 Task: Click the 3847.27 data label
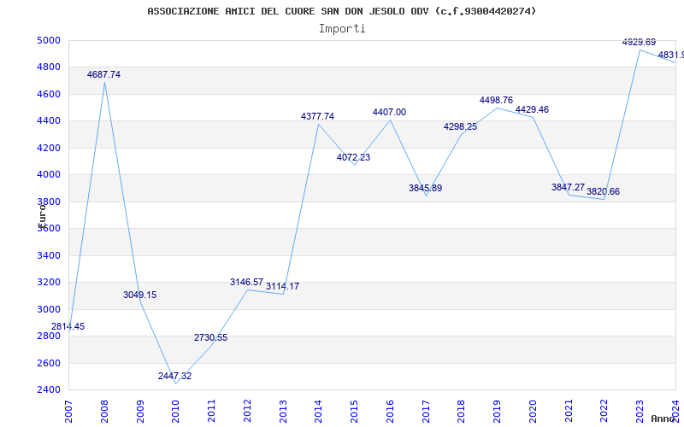pyautogui.click(x=568, y=187)
